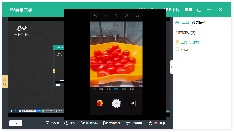Image resolution: width=234 pixels, height=132 pixels.
Task: Select 主持人 (我) in member list
Action: (x=190, y=42)
